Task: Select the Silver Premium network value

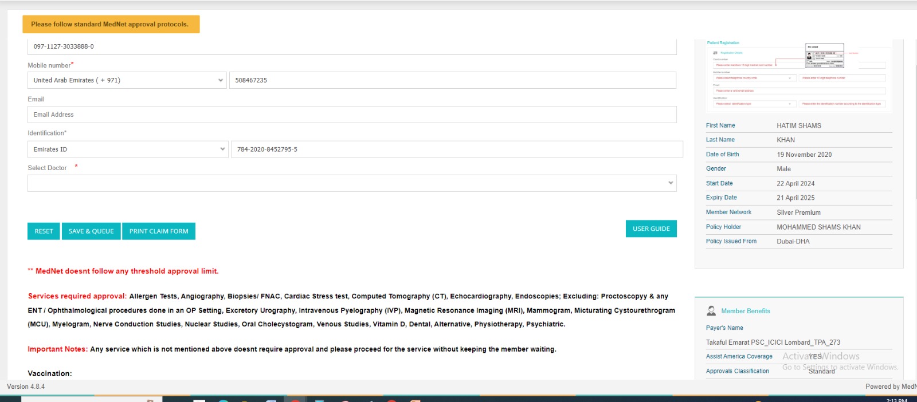Action: coord(798,212)
